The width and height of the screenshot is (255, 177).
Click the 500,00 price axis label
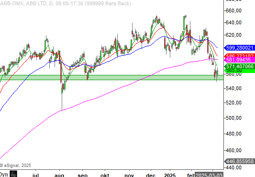[x=233, y=118]
